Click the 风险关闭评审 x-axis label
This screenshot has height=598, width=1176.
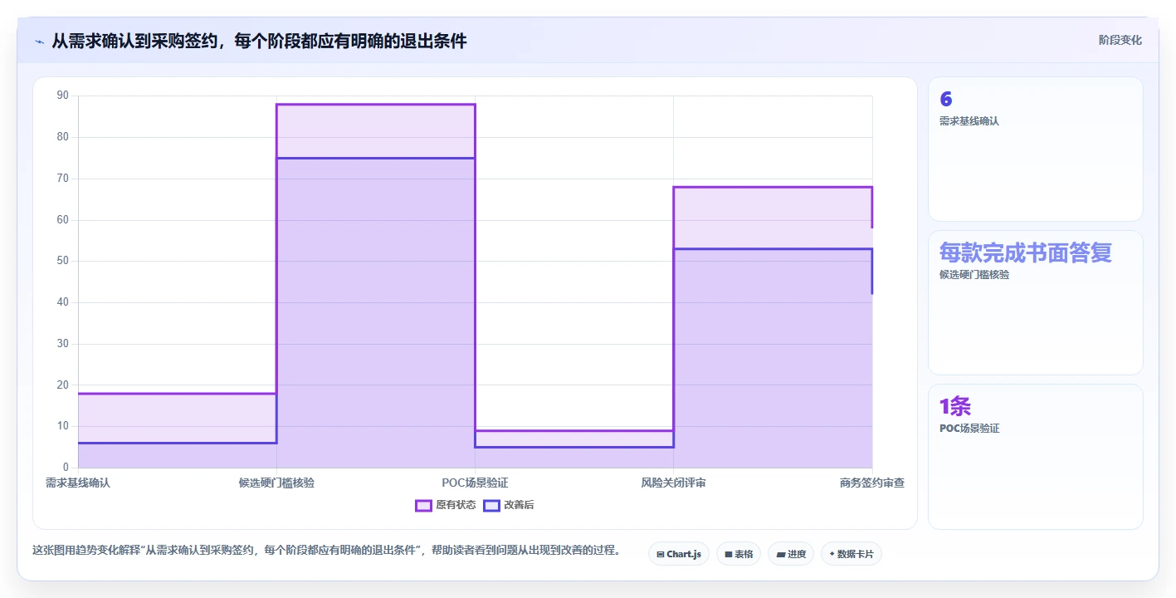click(x=673, y=483)
